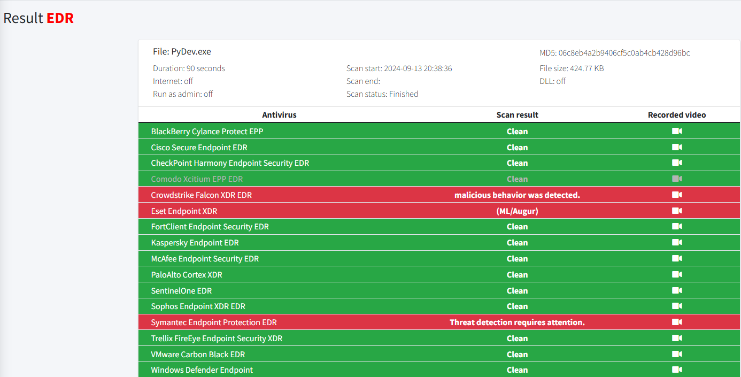Click the Crowdstrike Falcon XDR EDR name

(x=201, y=195)
